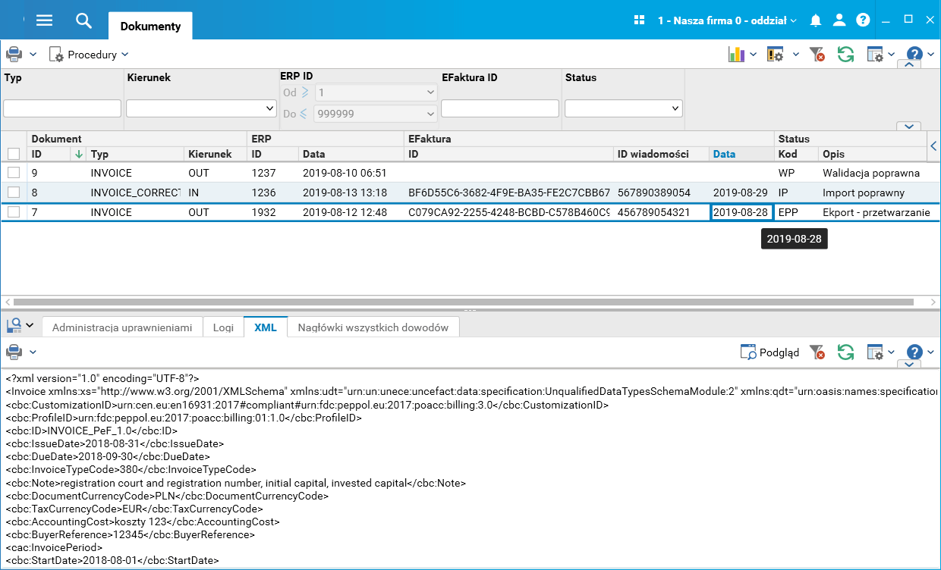Refresh the XML panel with green arrows

(845, 352)
